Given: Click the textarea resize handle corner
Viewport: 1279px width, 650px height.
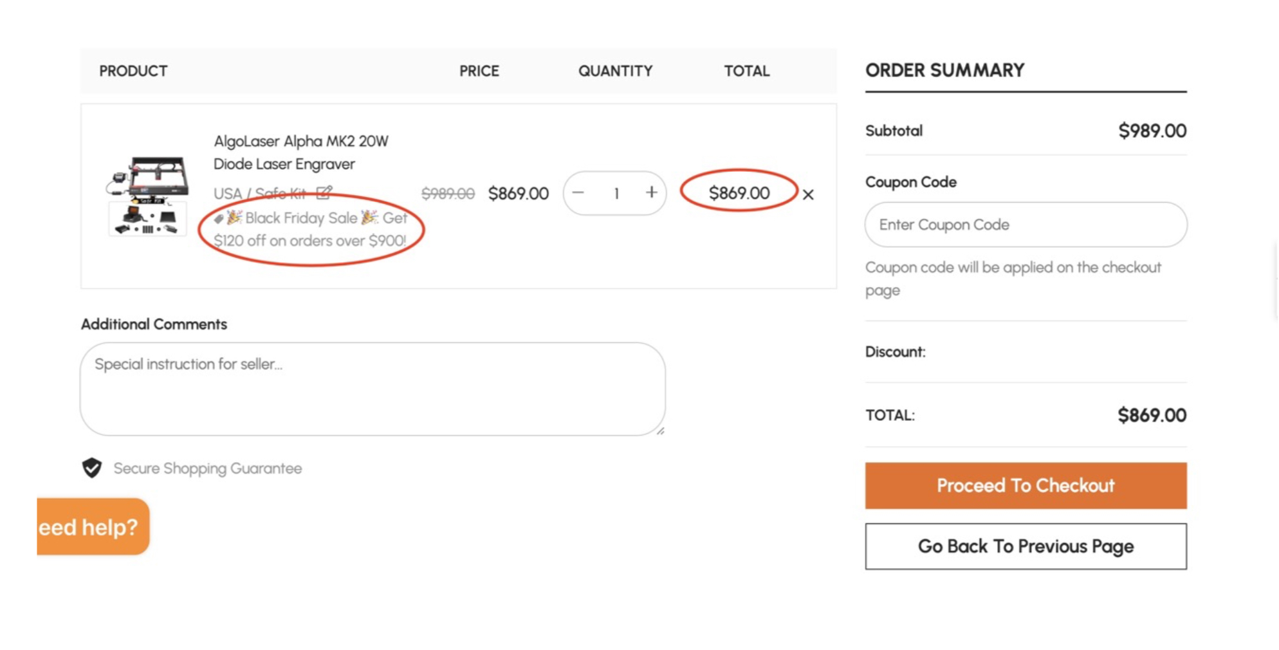Looking at the screenshot, I should coord(660,431).
